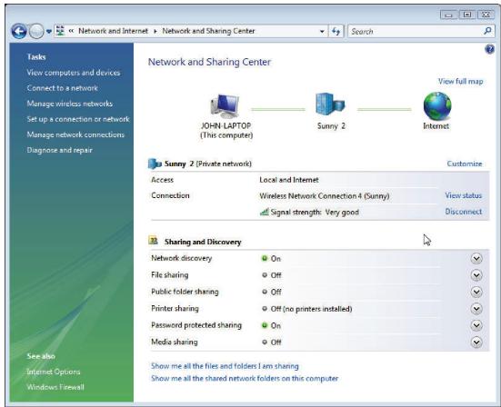This screenshot has width=501, height=407.
Task: Open Manage network connections
Action: coord(75,134)
